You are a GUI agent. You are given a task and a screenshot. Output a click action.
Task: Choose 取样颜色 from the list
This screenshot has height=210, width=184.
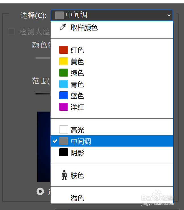pyautogui.click(x=84, y=28)
